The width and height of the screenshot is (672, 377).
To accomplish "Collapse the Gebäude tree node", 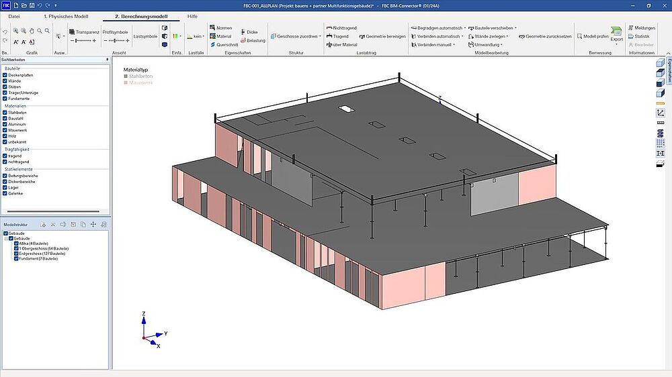I will [x=5, y=238].
